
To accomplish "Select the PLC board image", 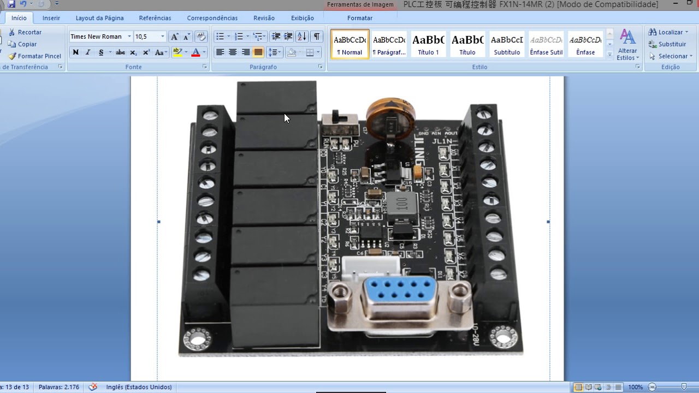I will pyautogui.click(x=353, y=221).
